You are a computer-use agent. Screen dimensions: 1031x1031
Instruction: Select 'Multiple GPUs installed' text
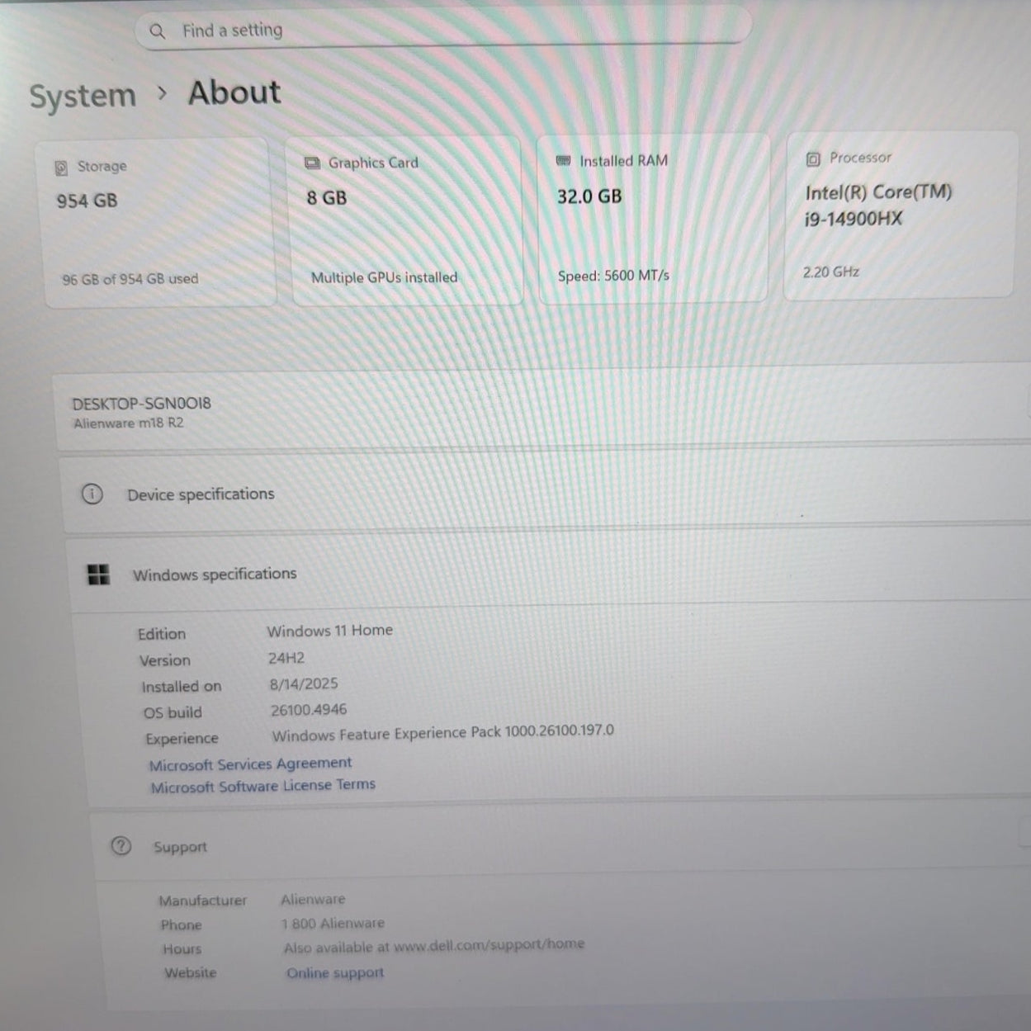coord(384,277)
